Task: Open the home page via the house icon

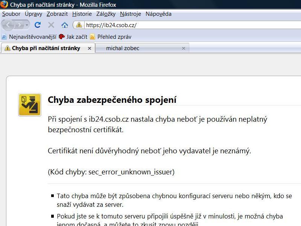Action: tap(65, 25)
